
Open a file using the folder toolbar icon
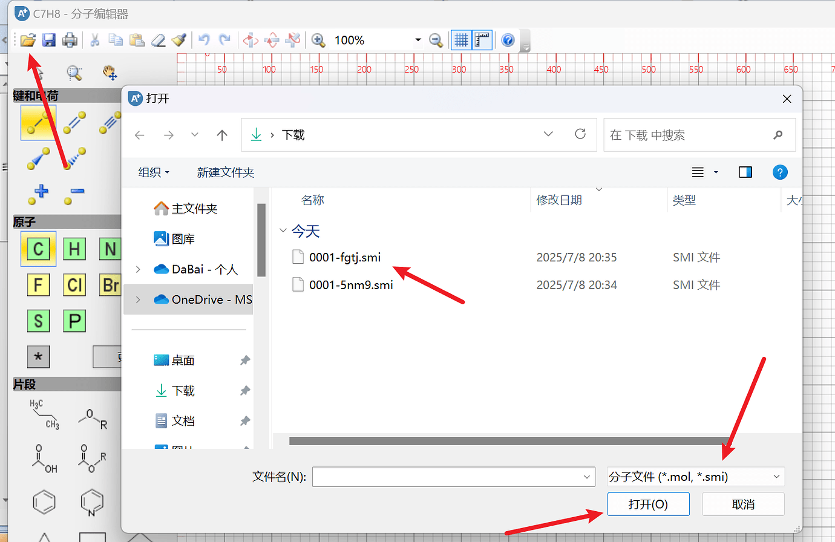click(x=28, y=40)
